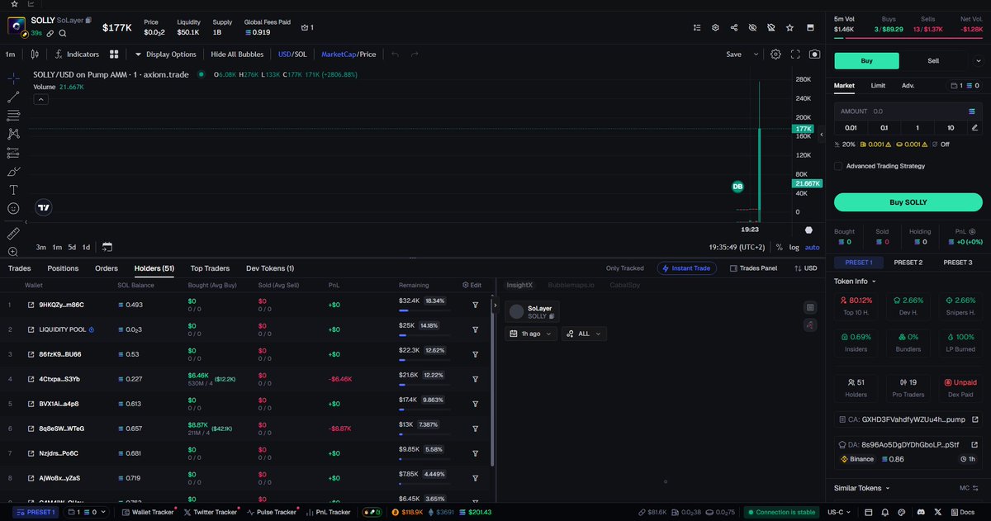Open the date range calendar icon
Image resolution: width=991 pixels, height=521 pixels.
[x=107, y=247]
